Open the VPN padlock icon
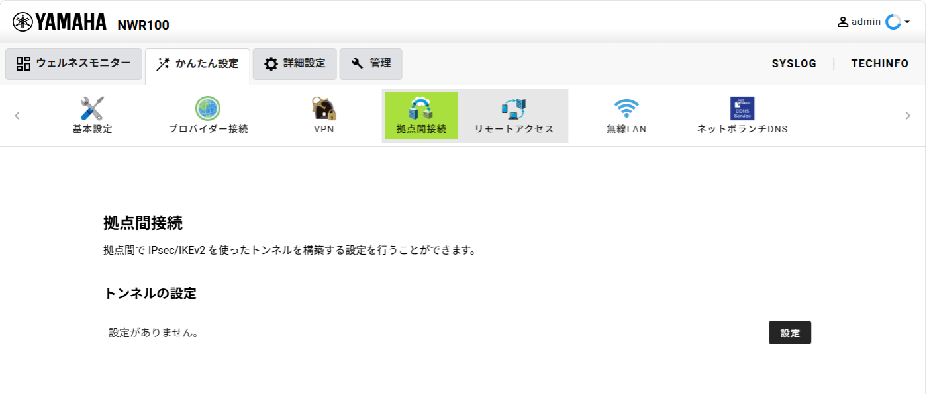The image size is (927, 394). click(x=324, y=108)
